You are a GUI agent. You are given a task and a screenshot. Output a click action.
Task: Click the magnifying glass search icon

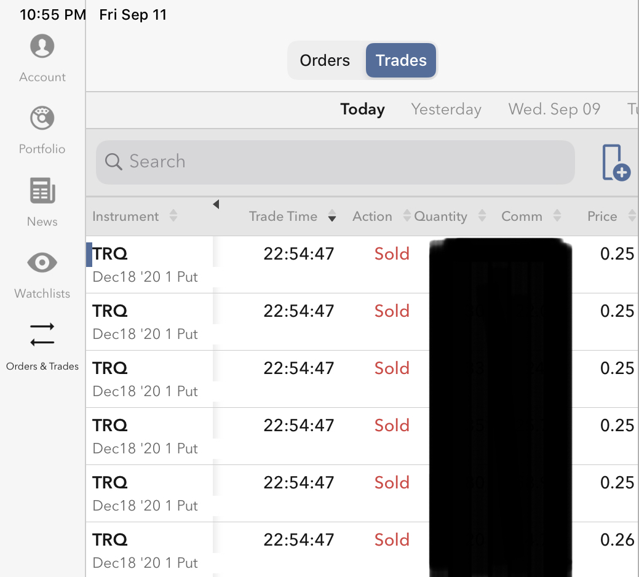point(114,162)
